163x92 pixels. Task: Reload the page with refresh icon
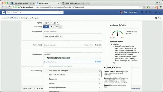tap(9, 7)
